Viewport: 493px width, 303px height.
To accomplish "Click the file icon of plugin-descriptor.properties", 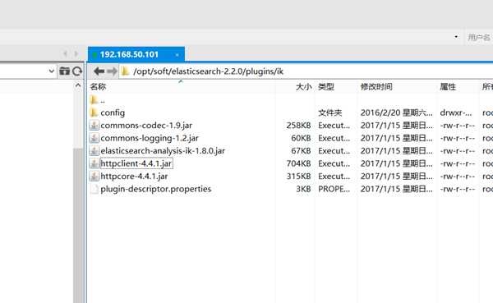I will (x=94, y=189).
